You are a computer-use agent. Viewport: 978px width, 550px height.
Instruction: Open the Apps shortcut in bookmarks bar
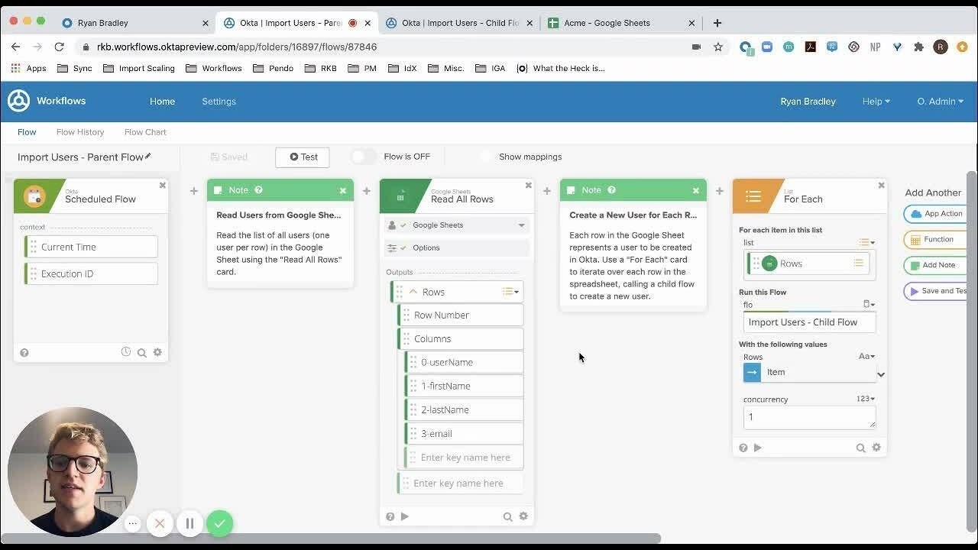28,68
